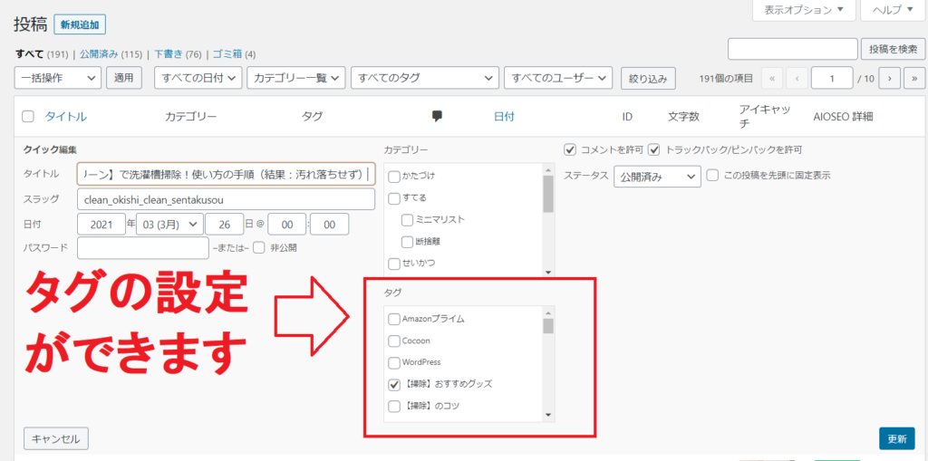Uncheck the 【掃除】おすすめグッズ tag
The width and height of the screenshot is (928, 461).
[x=393, y=384]
